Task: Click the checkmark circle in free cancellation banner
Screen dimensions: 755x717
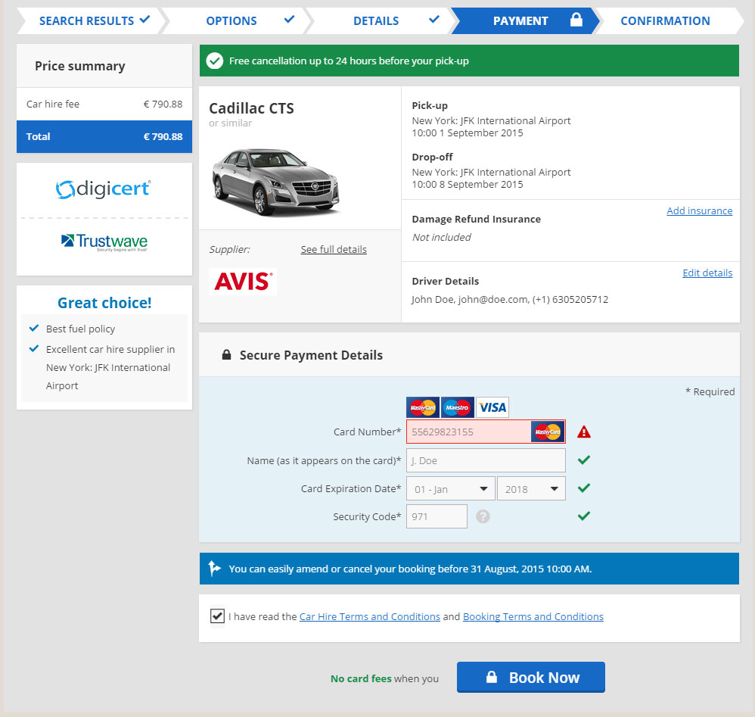Action: (x=215, y=61)
